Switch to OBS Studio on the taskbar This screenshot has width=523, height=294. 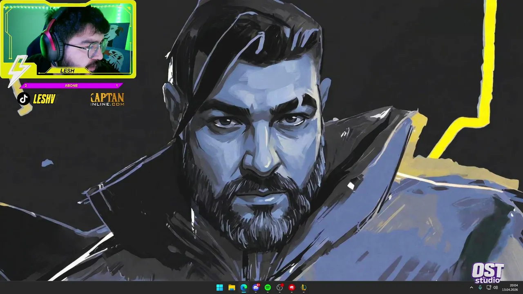280,287
